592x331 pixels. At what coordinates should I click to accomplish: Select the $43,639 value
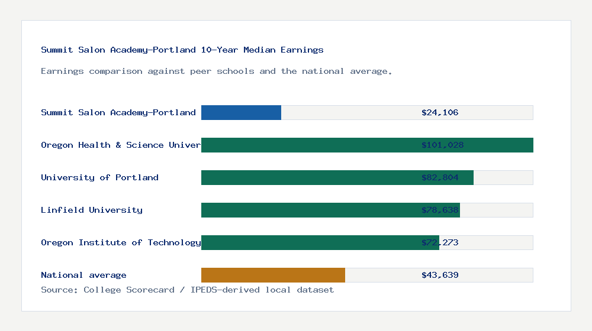point(440,275)
